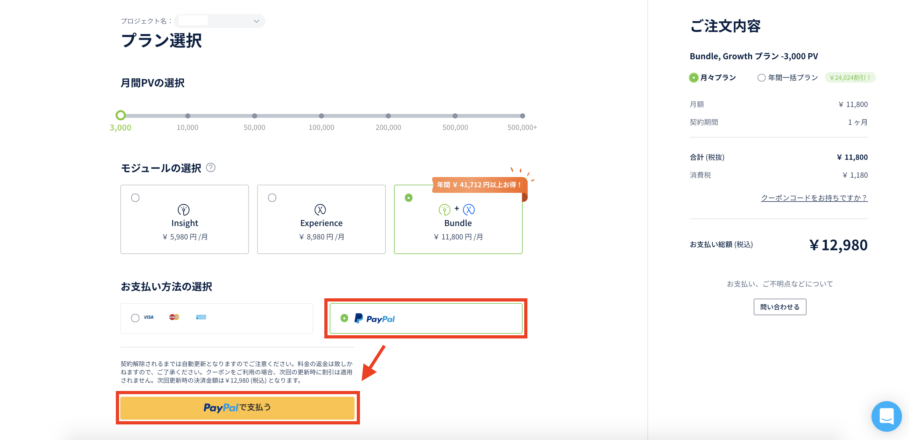The image size is (909, 440).
Task: Click the ￥24,024割引！ badge
Action: 850,78
